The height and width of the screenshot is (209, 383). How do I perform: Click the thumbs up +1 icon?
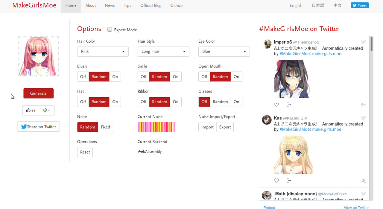31,110
